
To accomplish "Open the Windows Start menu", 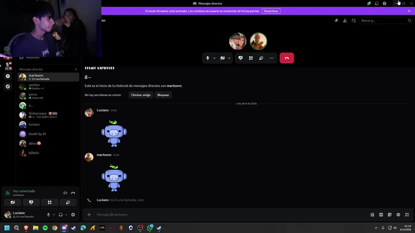I will point(7,228).
